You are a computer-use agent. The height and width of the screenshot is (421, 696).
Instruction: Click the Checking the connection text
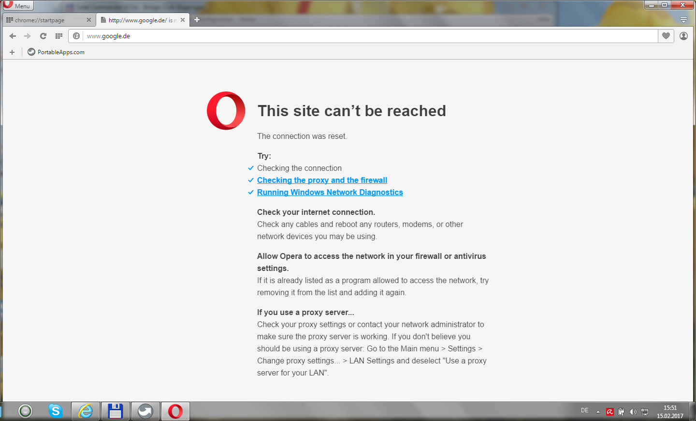click(299, 168)
